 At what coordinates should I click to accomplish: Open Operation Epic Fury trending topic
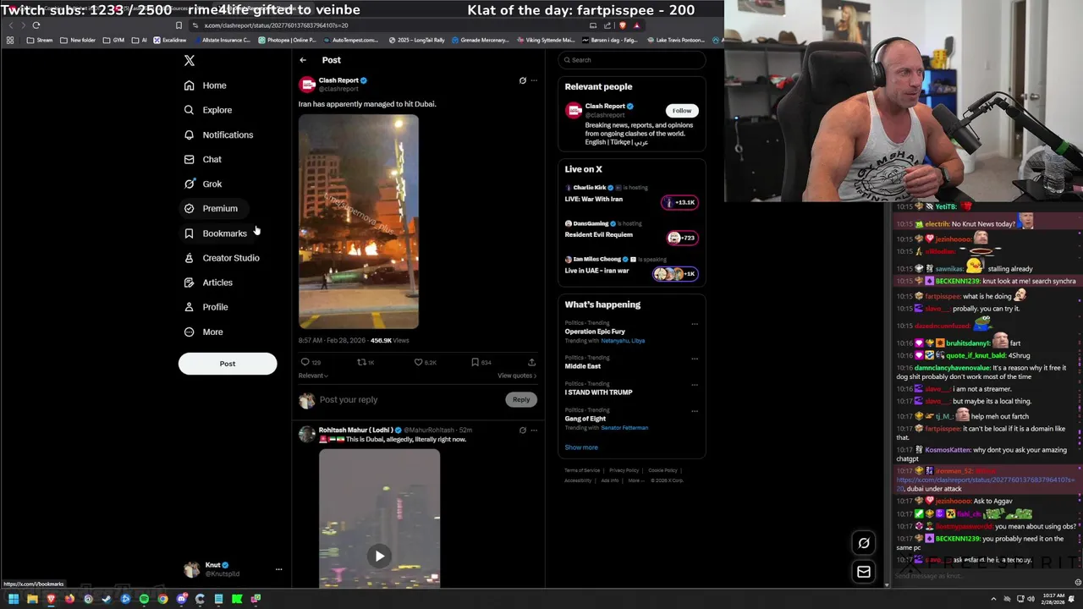(x=595, y=332)
